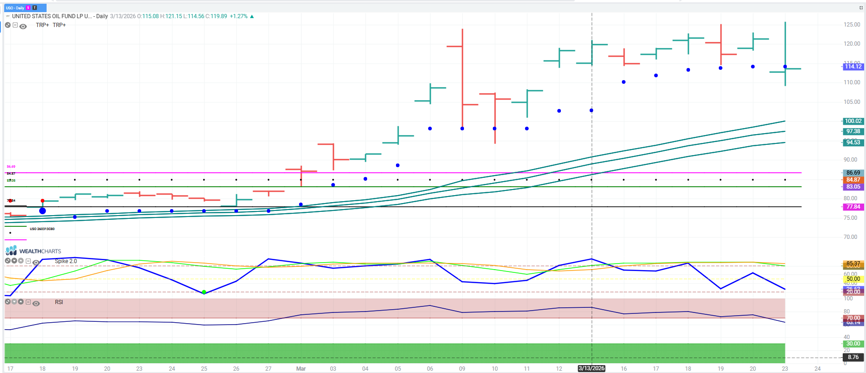Collapse the RSI indicator pane

pyautogui.click(x=28, y=302)
